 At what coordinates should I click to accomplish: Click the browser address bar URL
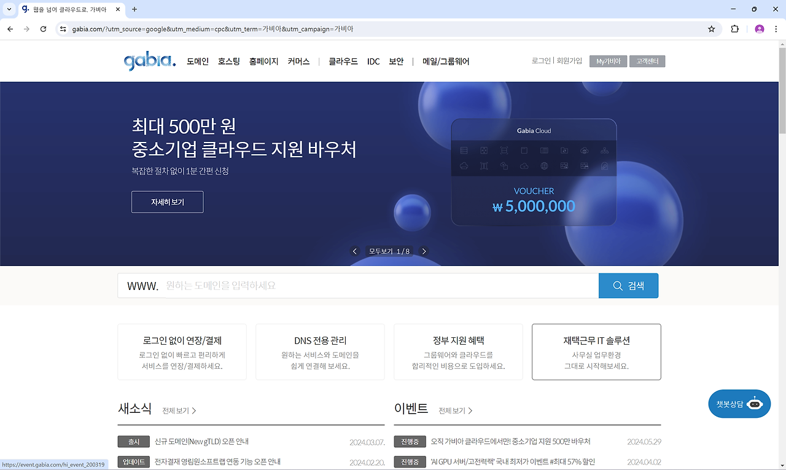coord(212,29)
